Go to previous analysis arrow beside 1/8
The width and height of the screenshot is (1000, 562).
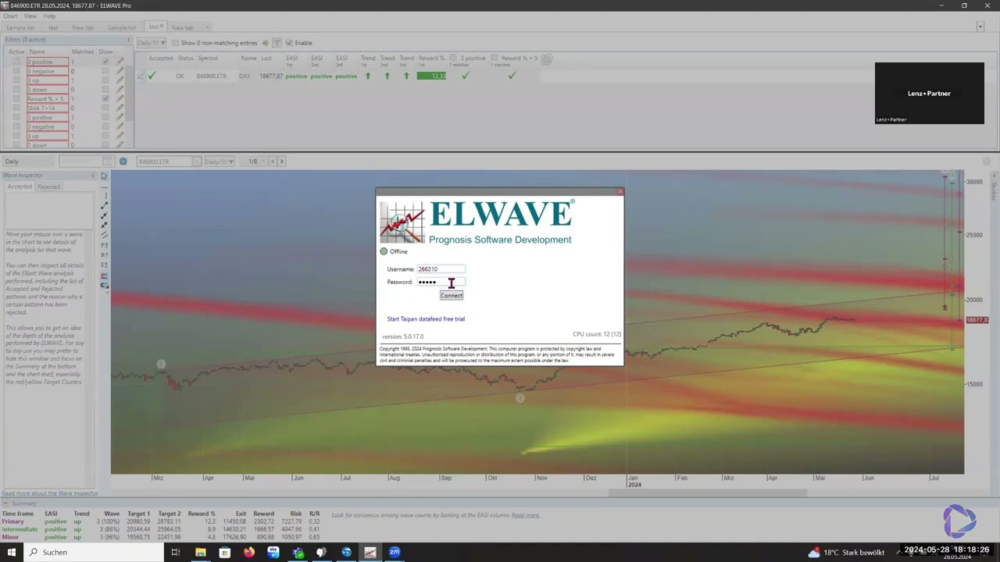coord(273,162)
